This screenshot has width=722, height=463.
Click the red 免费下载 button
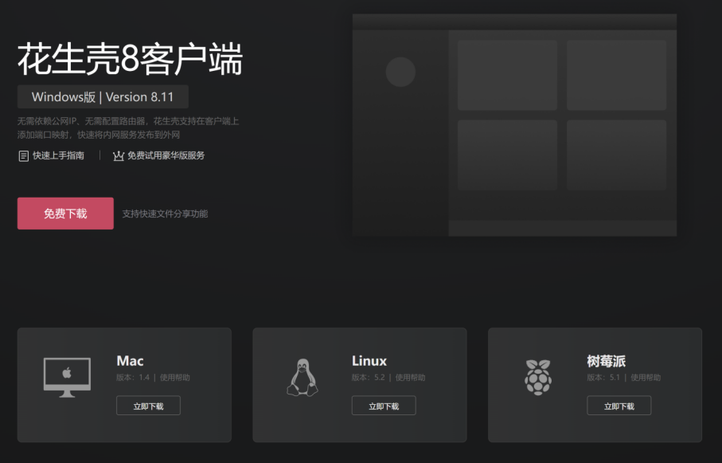[x=65, y=214]
